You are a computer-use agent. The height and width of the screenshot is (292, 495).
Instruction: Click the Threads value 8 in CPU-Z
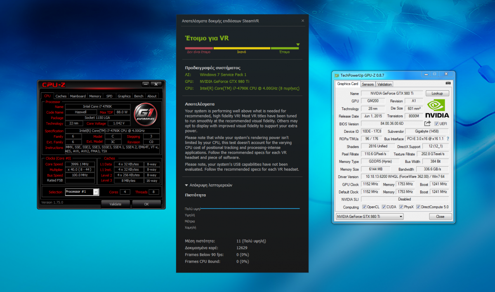pyautogui.click(x=154, y=192)
